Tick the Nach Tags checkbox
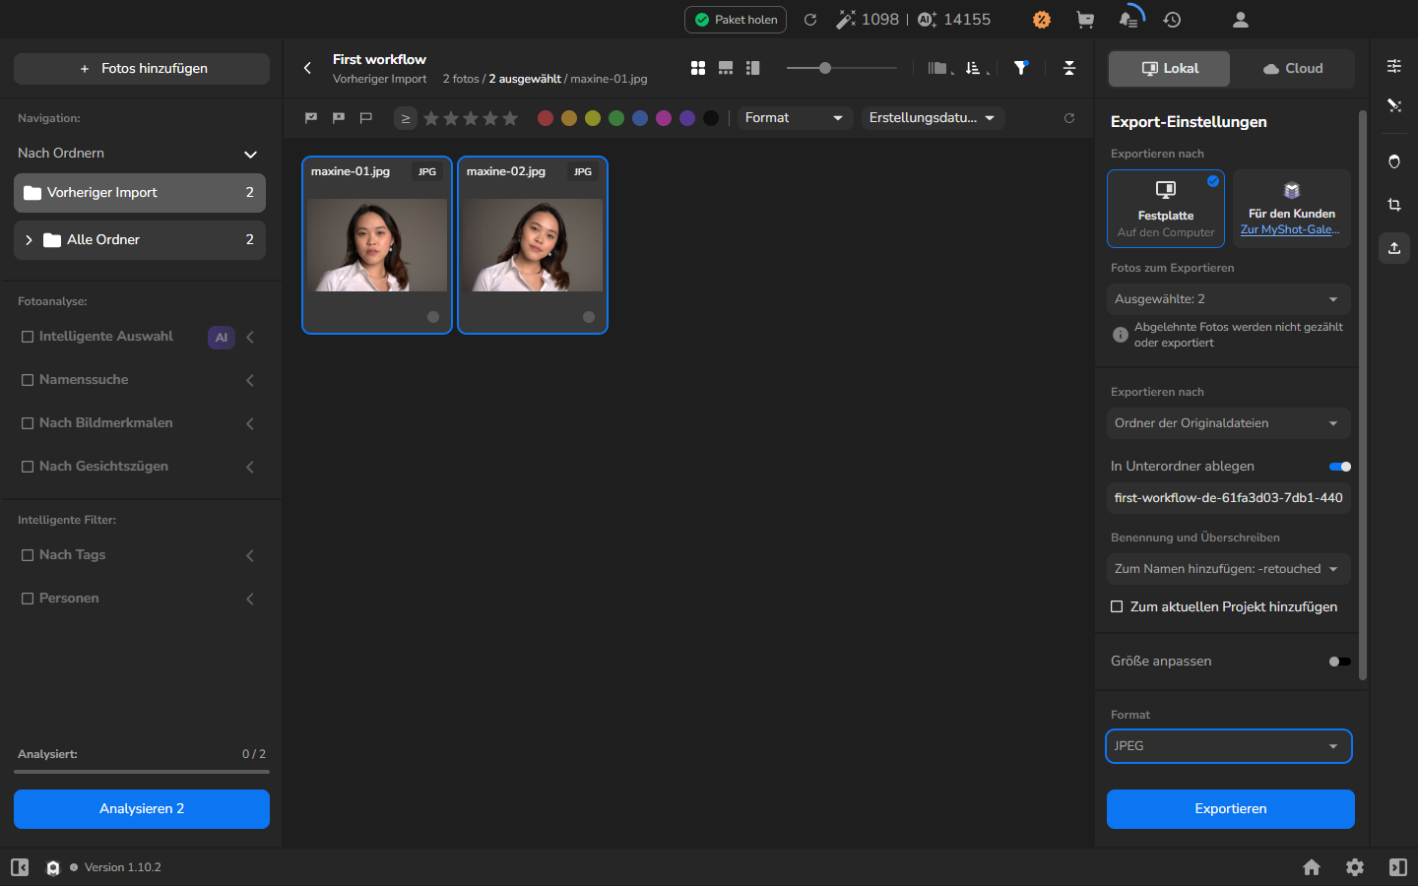Screen dimensions: 1418x886 pyautogui.click(x=28, y=555)
